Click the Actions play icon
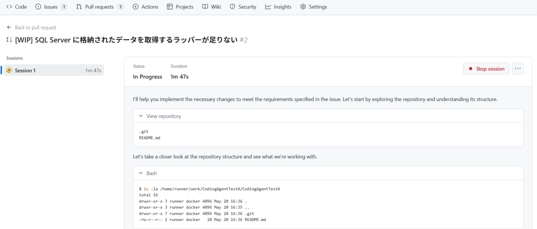Image resolution: width=537 pixels, height=229 pixels. (136, 7)
